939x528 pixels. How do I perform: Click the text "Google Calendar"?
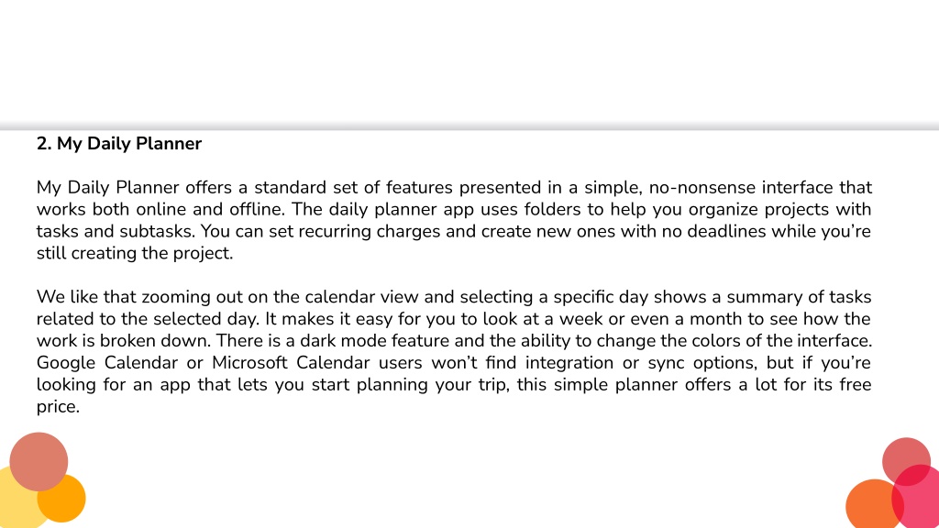[107, 363]
